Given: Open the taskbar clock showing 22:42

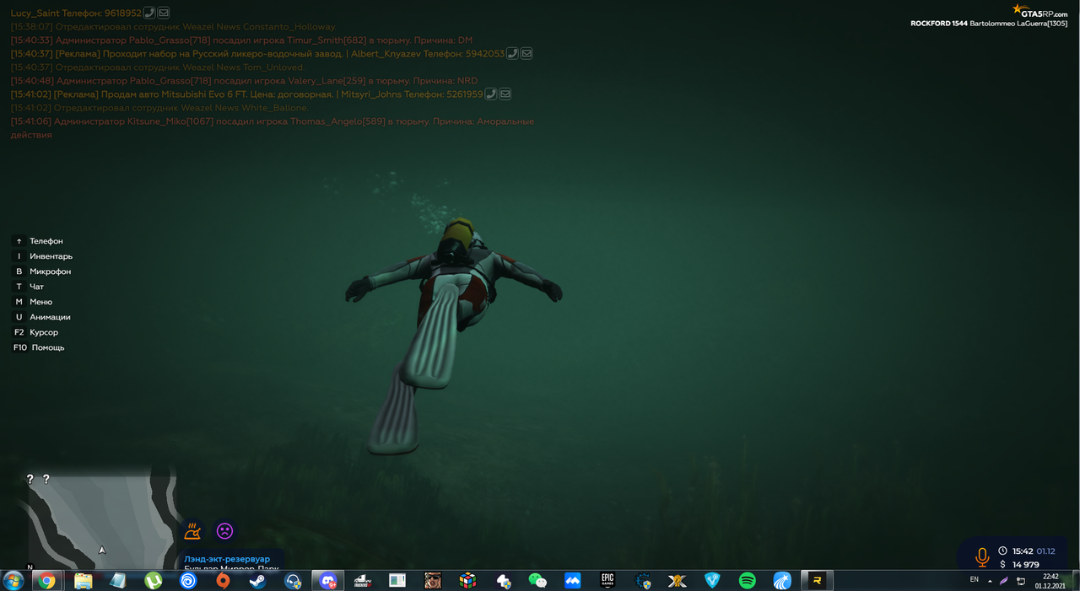Looking at the screenshot, I should (1050, 581).
